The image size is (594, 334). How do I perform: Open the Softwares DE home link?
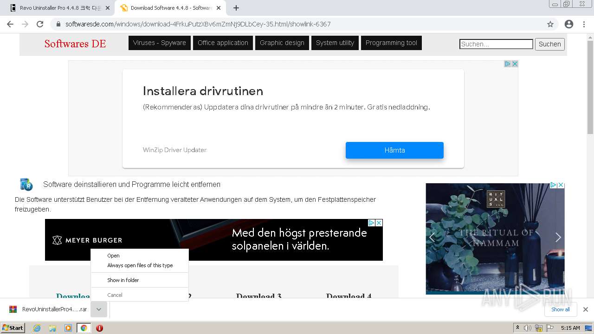coord(75,44)
